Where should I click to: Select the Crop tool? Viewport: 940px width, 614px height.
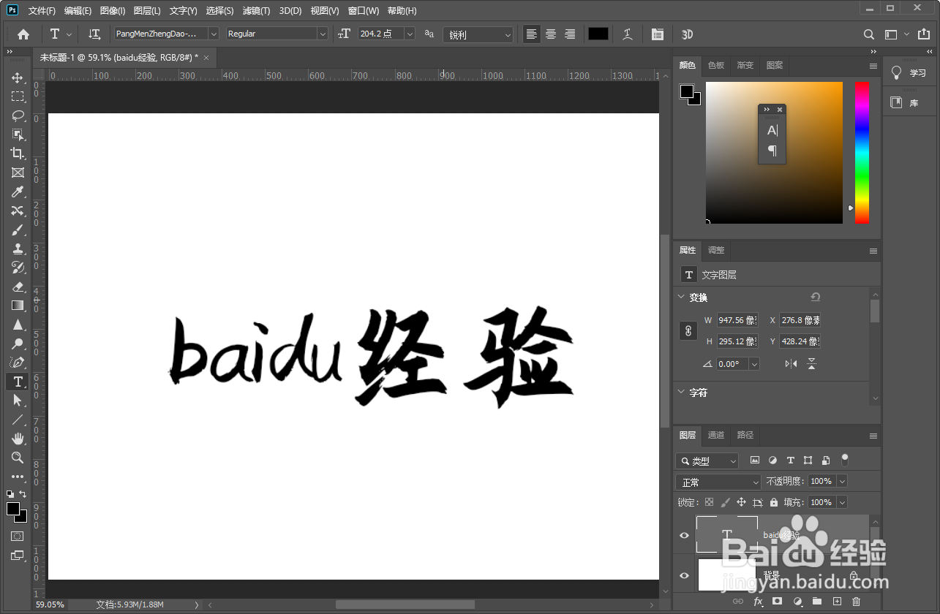tap(18, 153)
